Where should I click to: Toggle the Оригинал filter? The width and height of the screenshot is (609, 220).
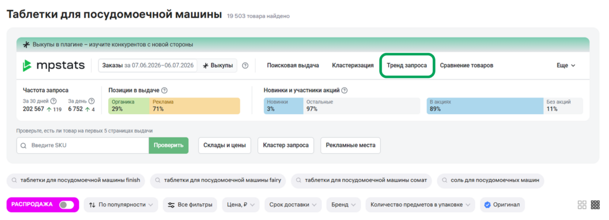(503, 205)
